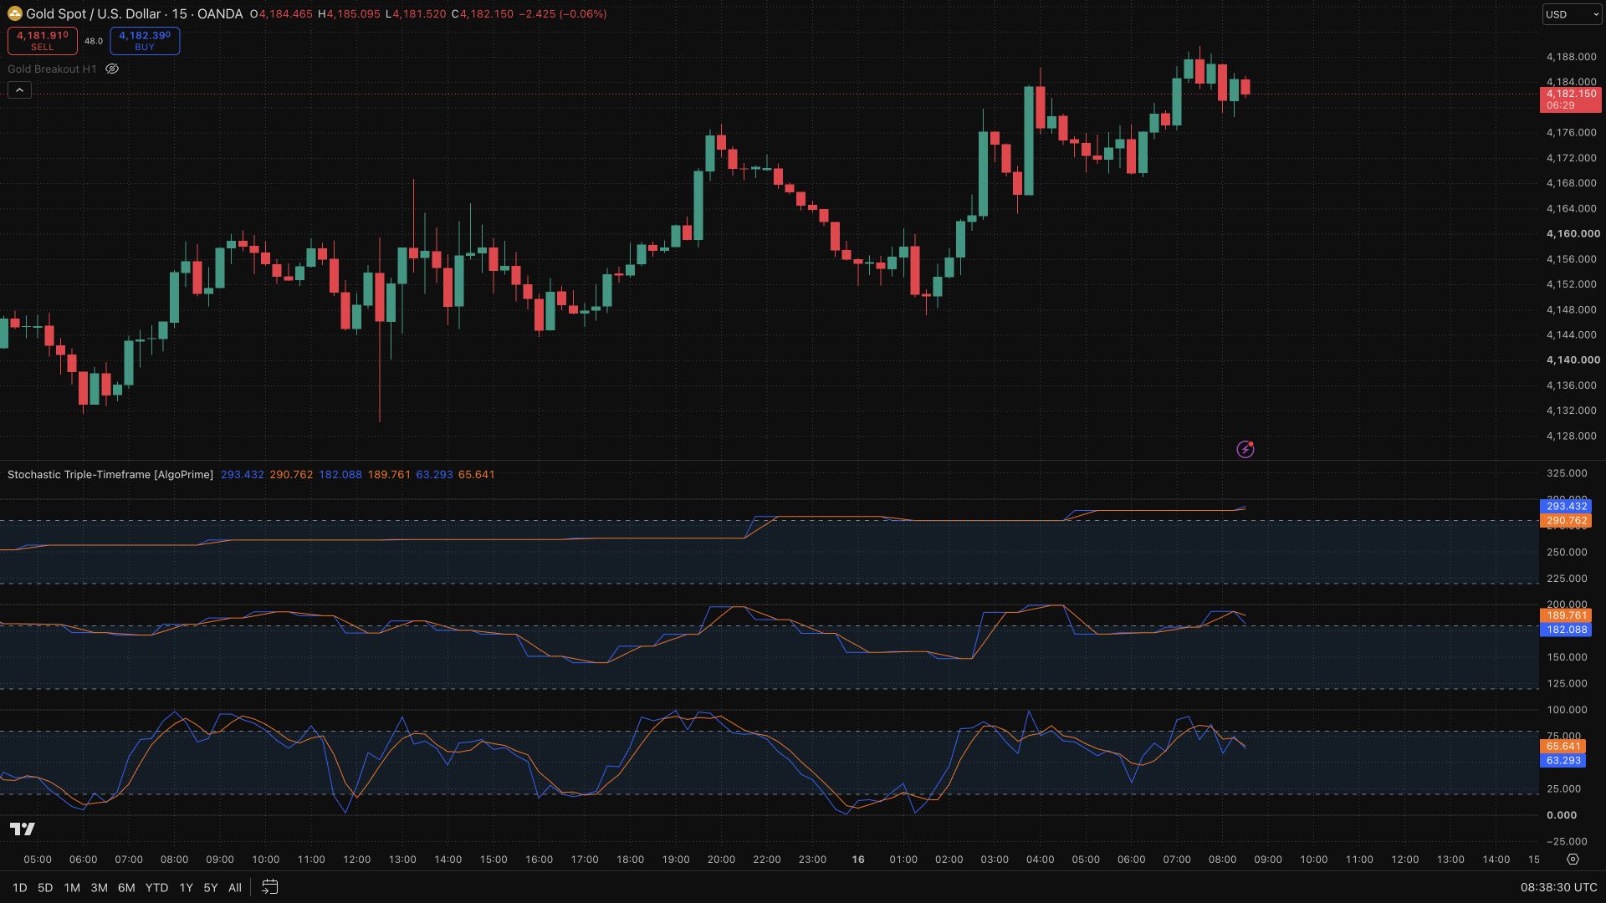
Task: Click the 08:38:30 UTC timezone clock
Action: pos(1558,887)
